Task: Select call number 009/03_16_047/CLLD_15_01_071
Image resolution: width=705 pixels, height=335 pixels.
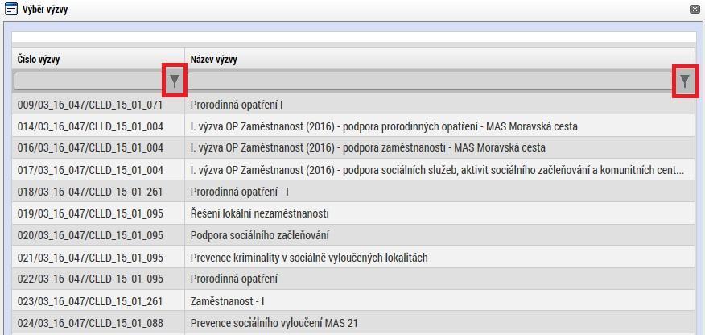Action: coord(90,105)
